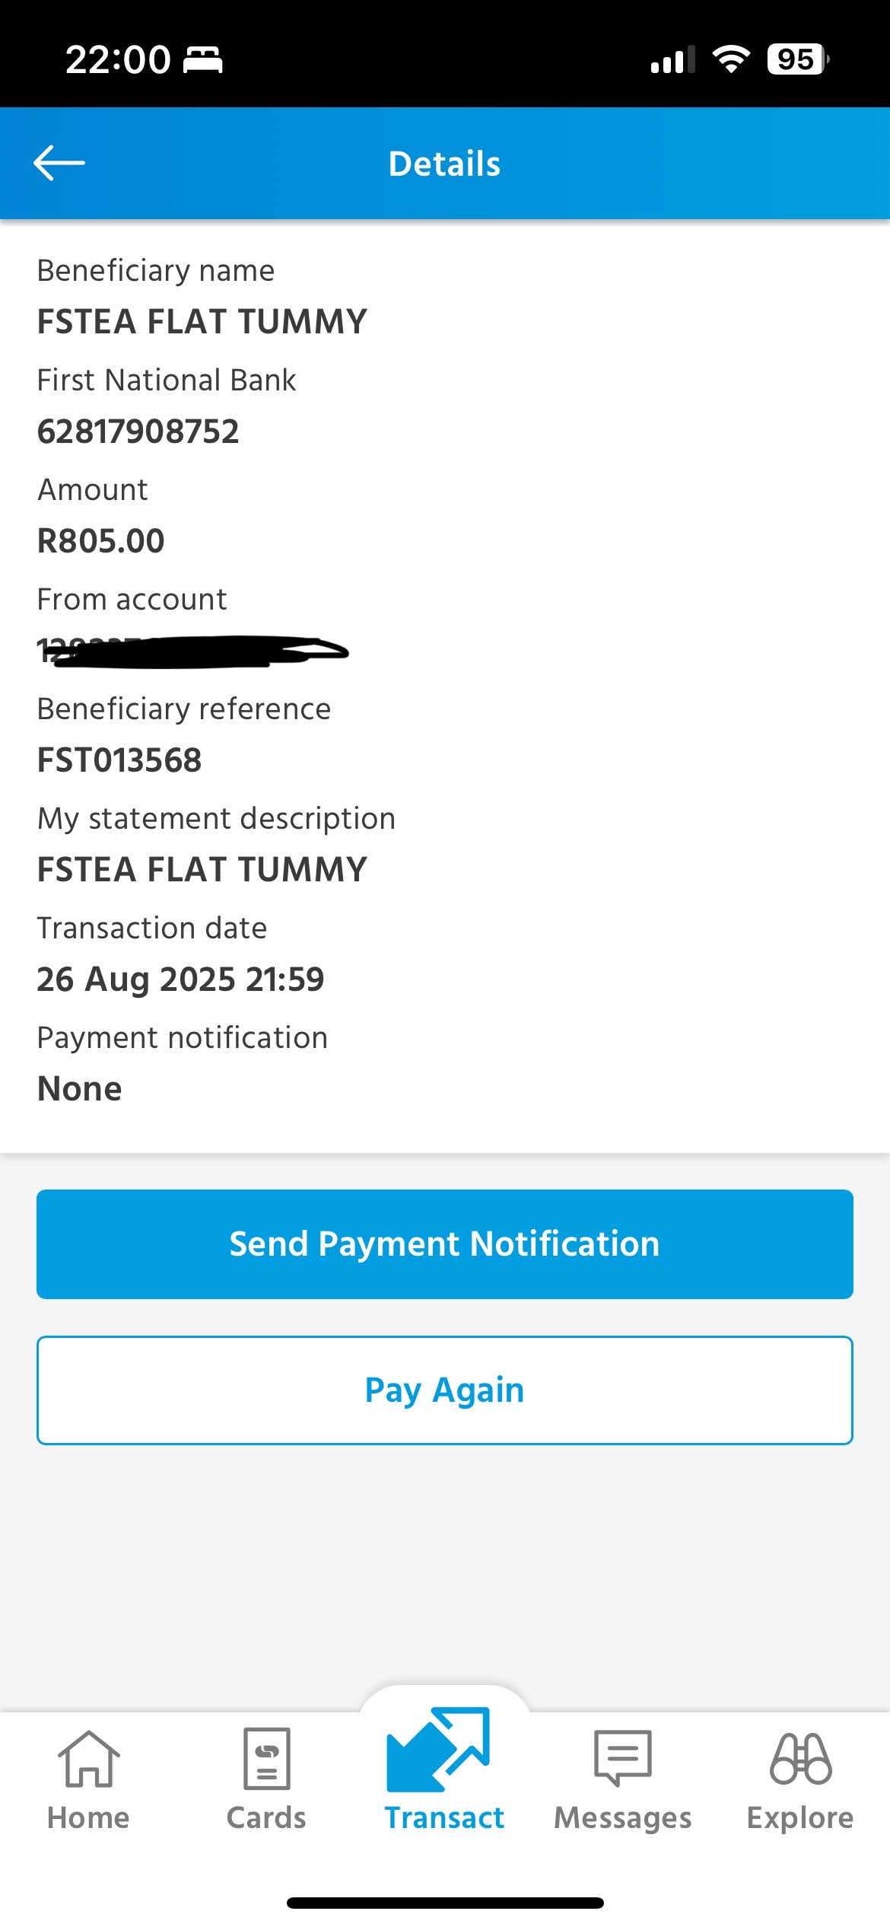Tap the battery level indicator

[x=797, y=59]
